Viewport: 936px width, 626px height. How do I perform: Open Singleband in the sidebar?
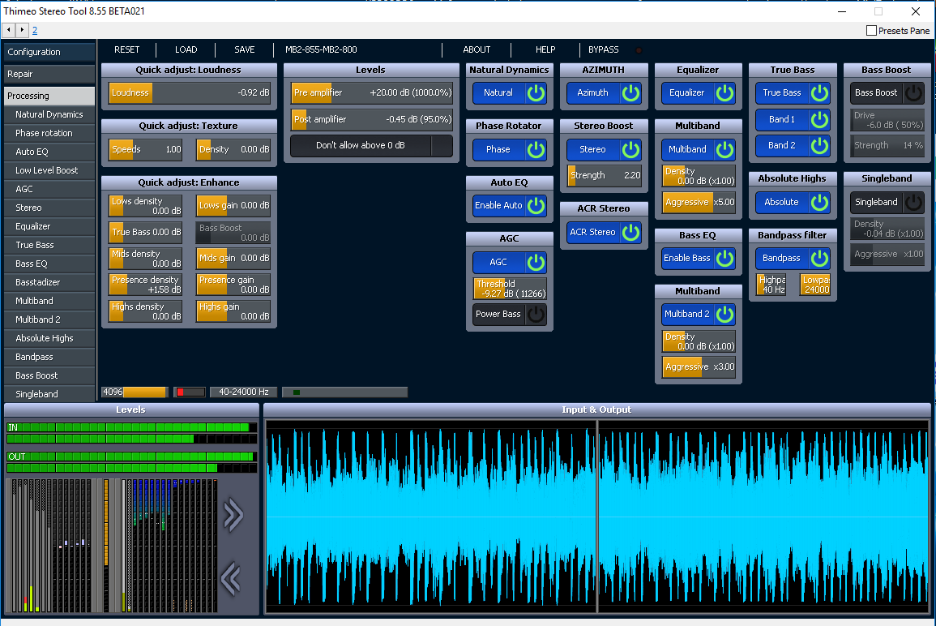pyautogui.click(x=49, y=394)
